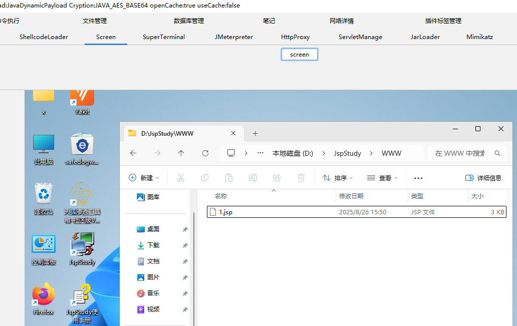The image size is (517, 326).
Task: Switch to the Mimikatz tab
Action: pyautogui.click(x=480, y=37)
